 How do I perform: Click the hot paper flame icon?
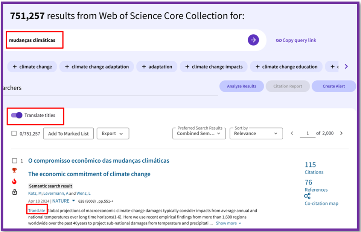click(15, 182)
